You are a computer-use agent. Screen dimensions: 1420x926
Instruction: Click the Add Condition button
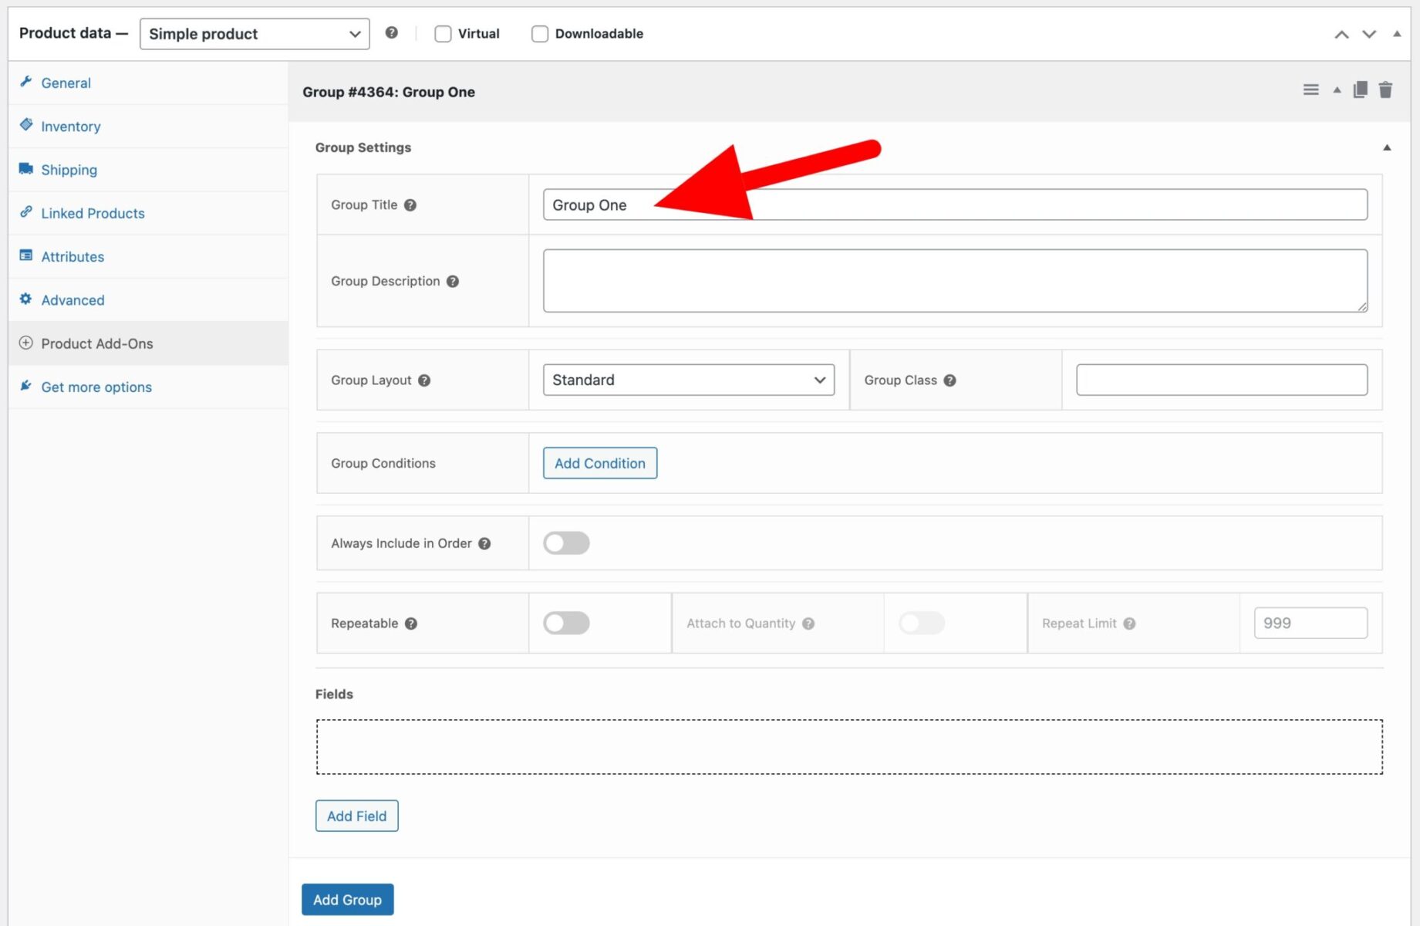pyautogui.click(x=600, y=463)
